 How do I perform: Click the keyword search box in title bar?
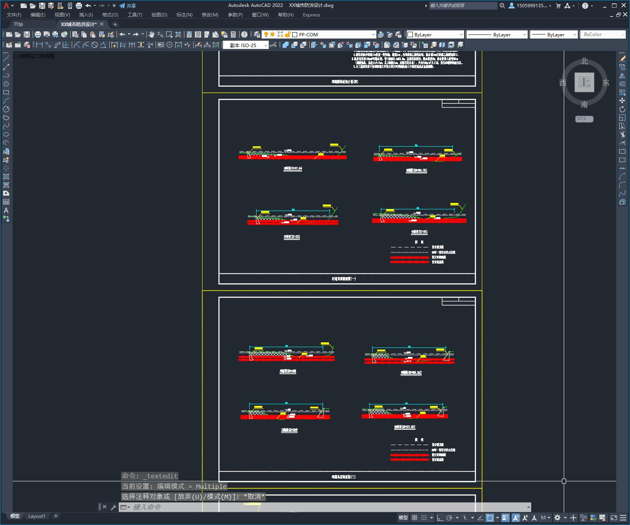click(463, 6)
